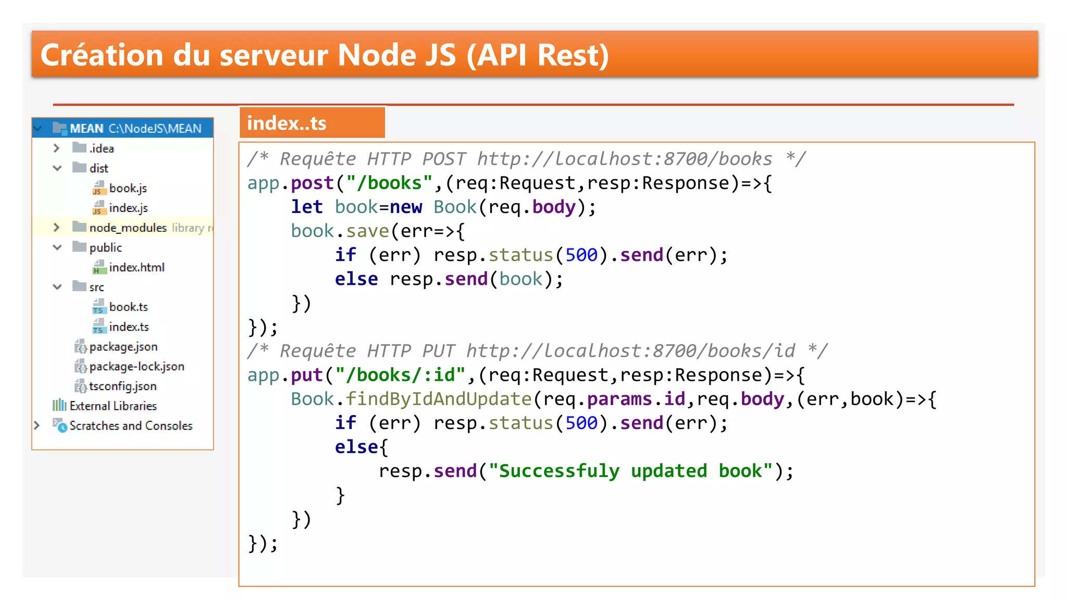Select the node_modules library root label
The height and width of the screenshot is (600, 1067).
click(151, 228)
